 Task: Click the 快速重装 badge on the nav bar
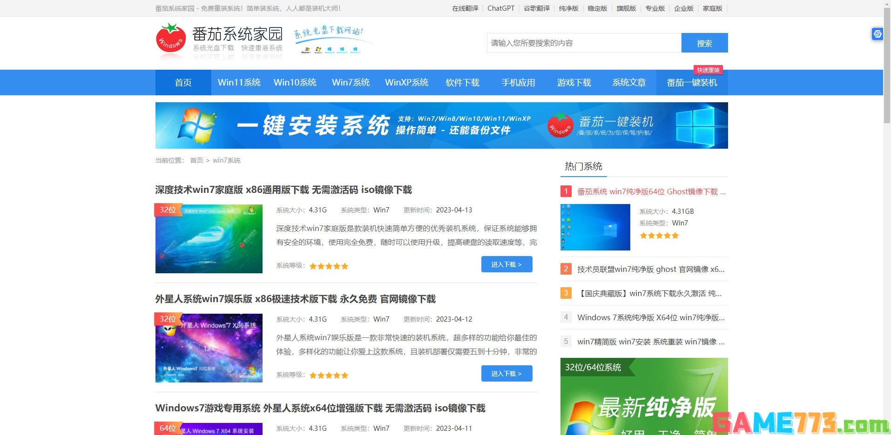708,70
